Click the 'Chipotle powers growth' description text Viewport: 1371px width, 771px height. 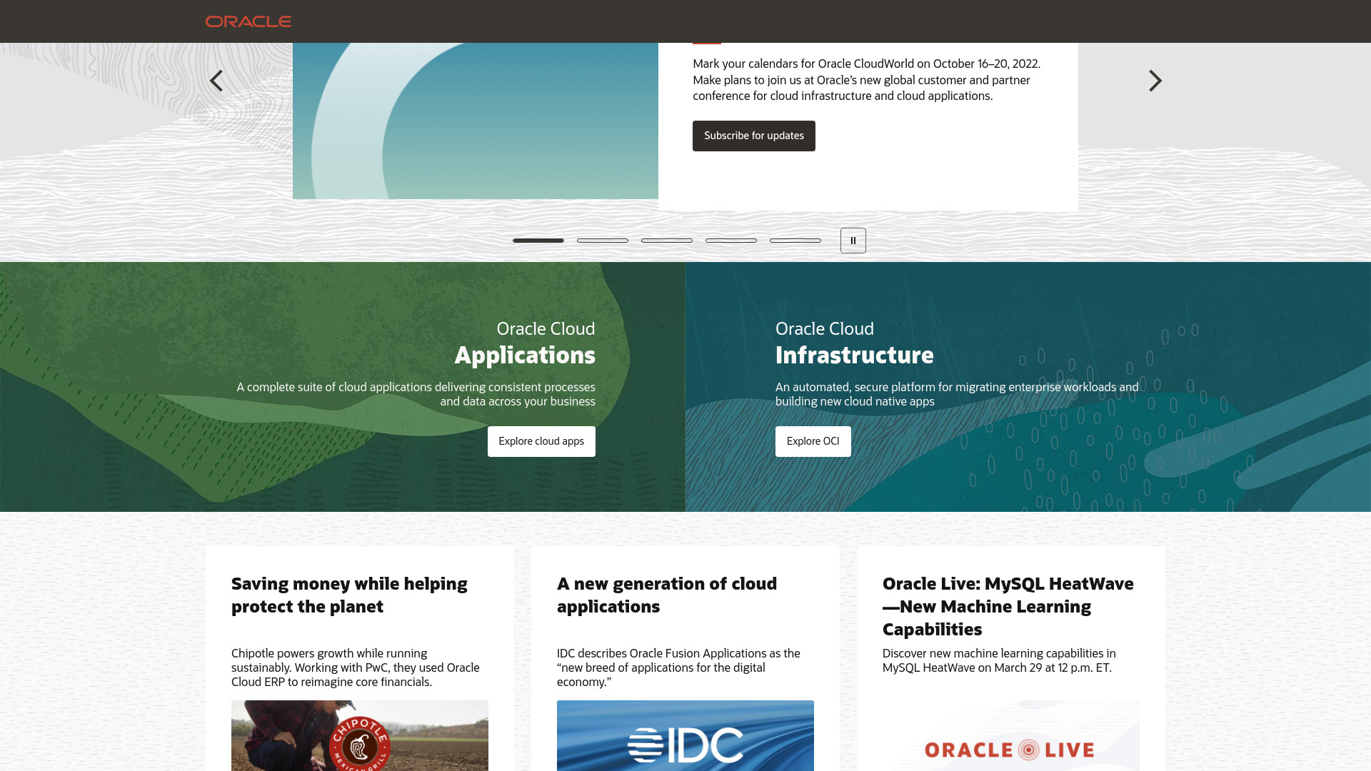[356, 667]
